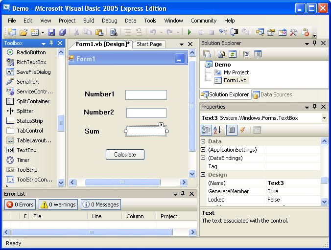331x250 pixels.
Task: Click the Redo arrow icon
Action: [x=169, y=32]
